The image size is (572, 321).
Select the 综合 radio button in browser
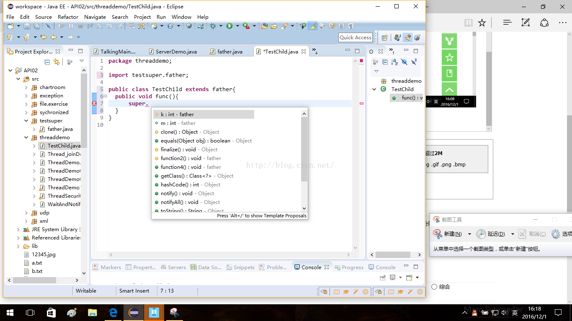434,287
